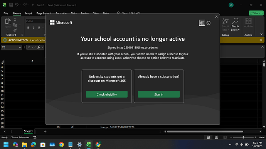Collapse the ribbon with the chevron
Viewport: 266px width, 149px height.
[x=261, y=34]
